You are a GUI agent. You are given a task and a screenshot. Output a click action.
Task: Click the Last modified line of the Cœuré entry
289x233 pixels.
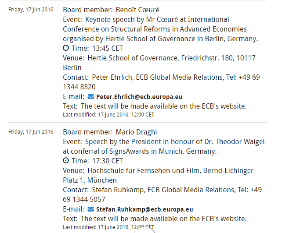tap(108, 115)
